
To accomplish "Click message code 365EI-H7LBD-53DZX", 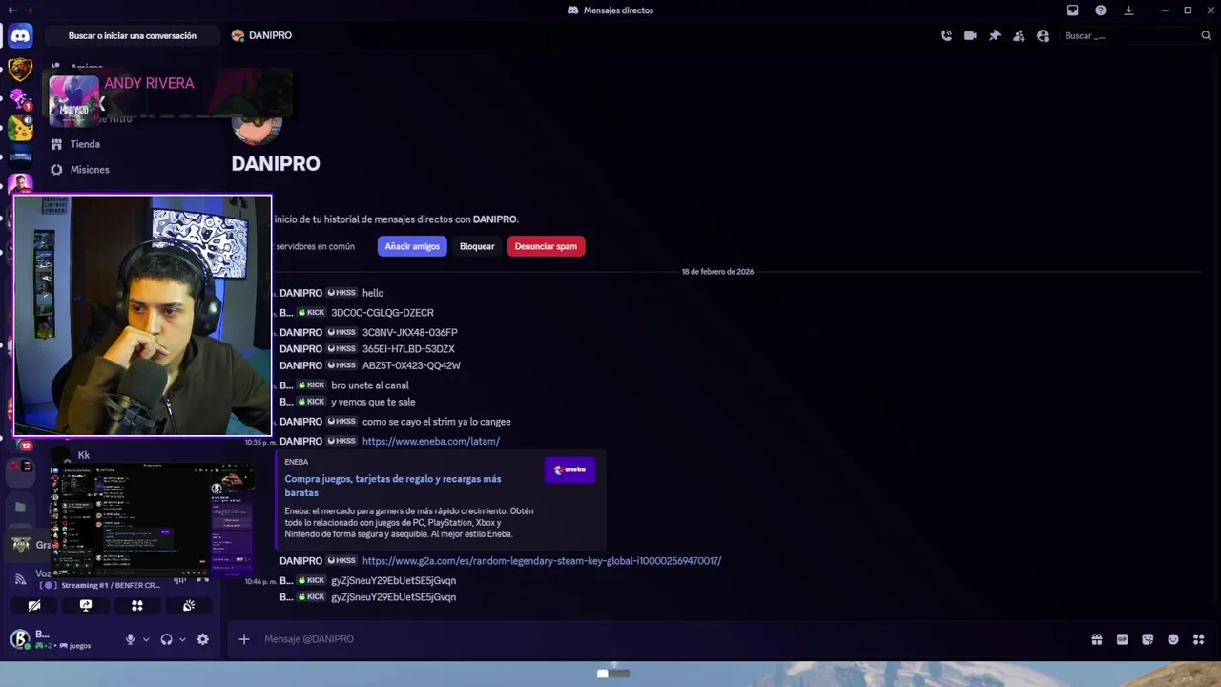I will (x=408, y=349).
